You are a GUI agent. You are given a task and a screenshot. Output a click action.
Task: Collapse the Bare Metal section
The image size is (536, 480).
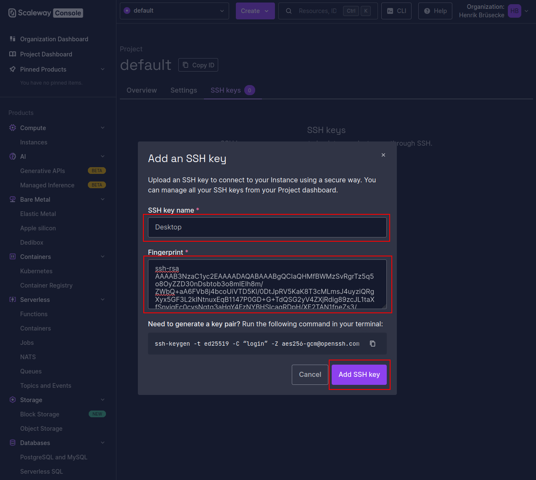click(103, 199)
